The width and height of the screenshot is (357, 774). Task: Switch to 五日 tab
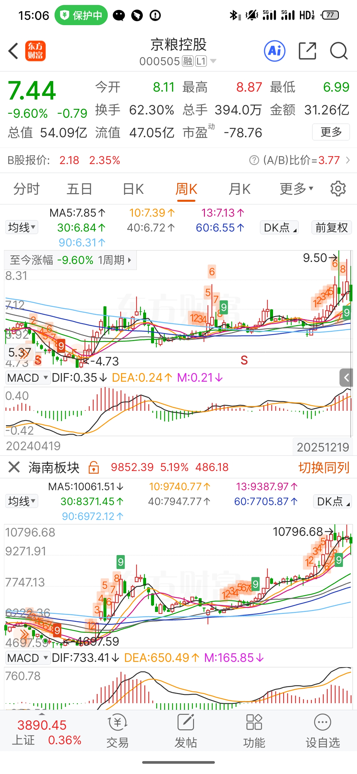pos(79,189)
